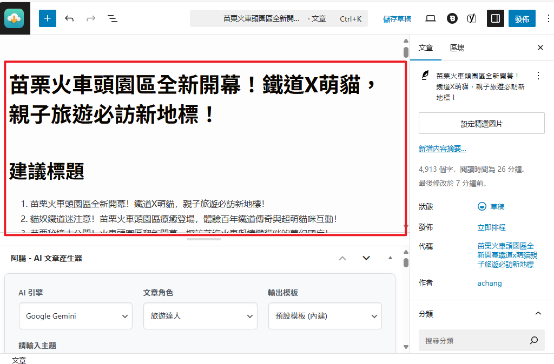Open the 輸出模板 dropdown

point(325,316)
